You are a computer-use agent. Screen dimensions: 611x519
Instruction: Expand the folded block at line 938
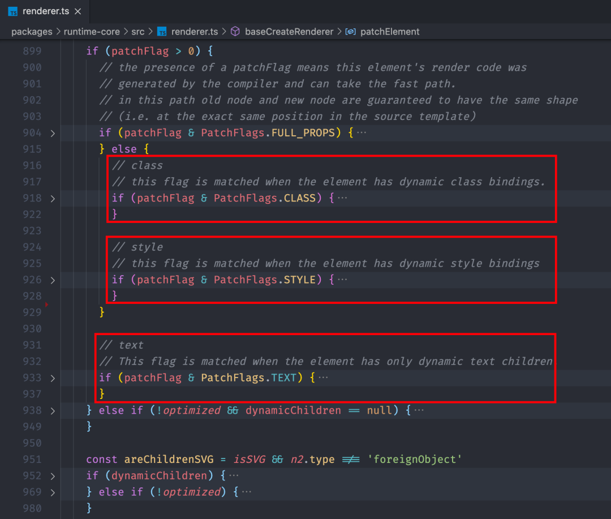(53, 411)
